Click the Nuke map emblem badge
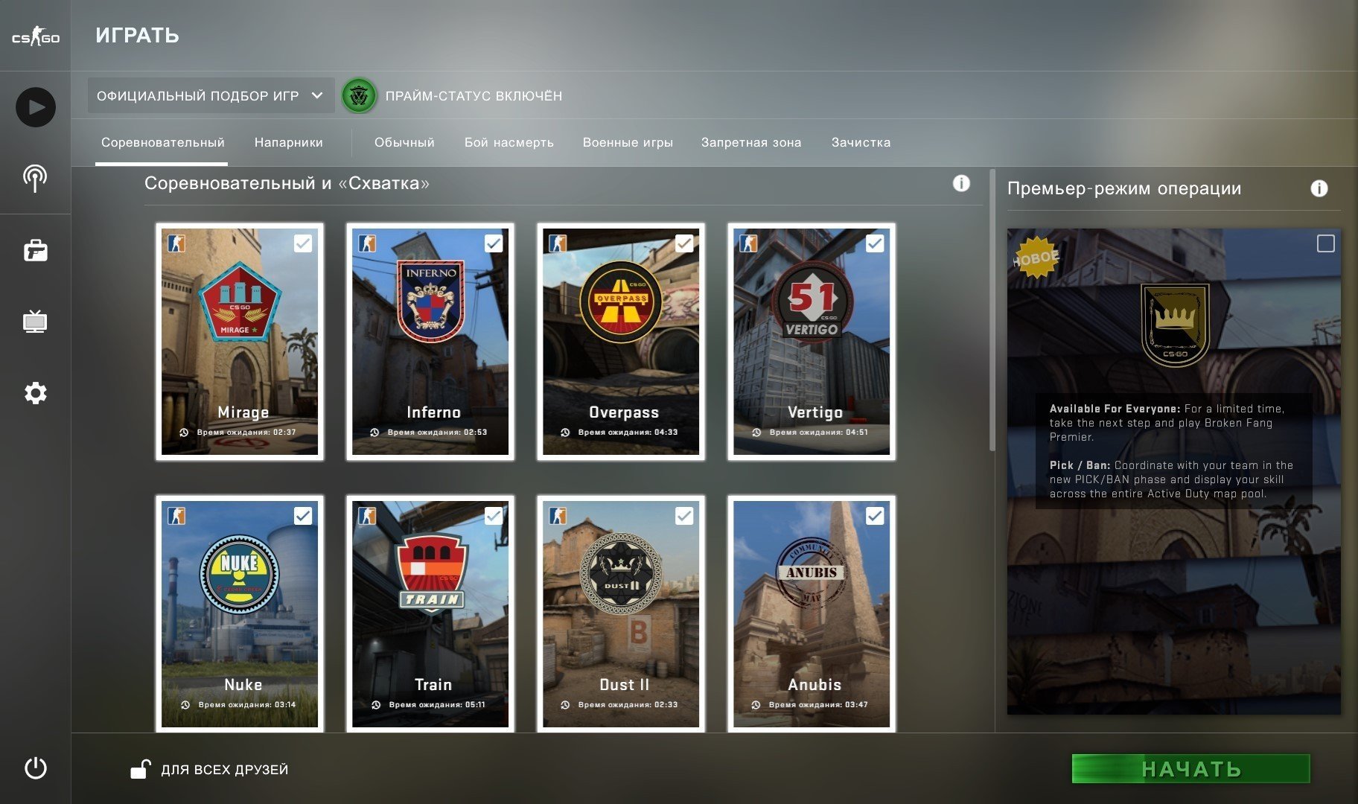 click(x=239, y=574)
